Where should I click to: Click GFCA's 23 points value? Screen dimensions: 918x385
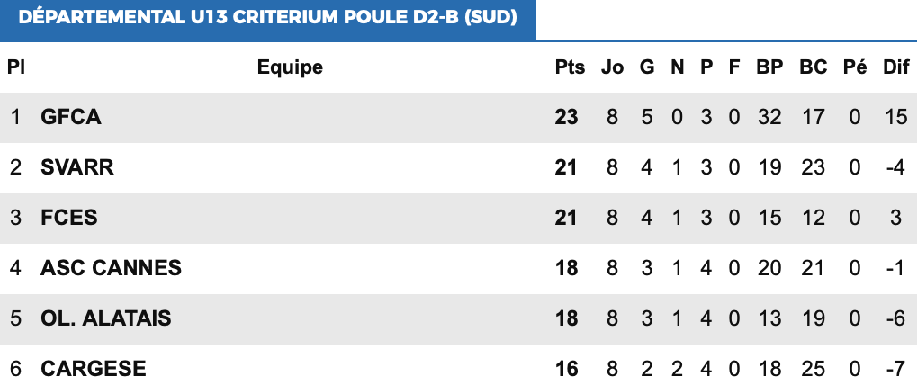[566, 117]
